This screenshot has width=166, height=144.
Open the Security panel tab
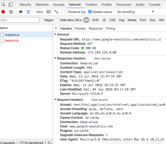(x=25, y=5)
